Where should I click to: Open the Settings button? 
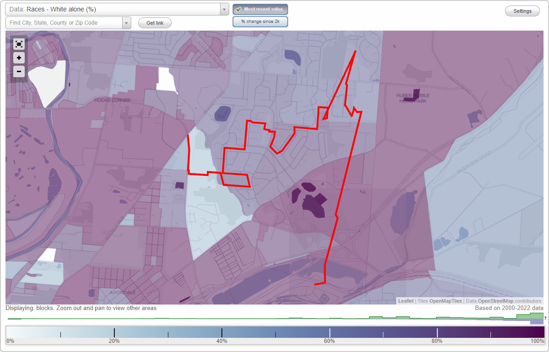522,11
